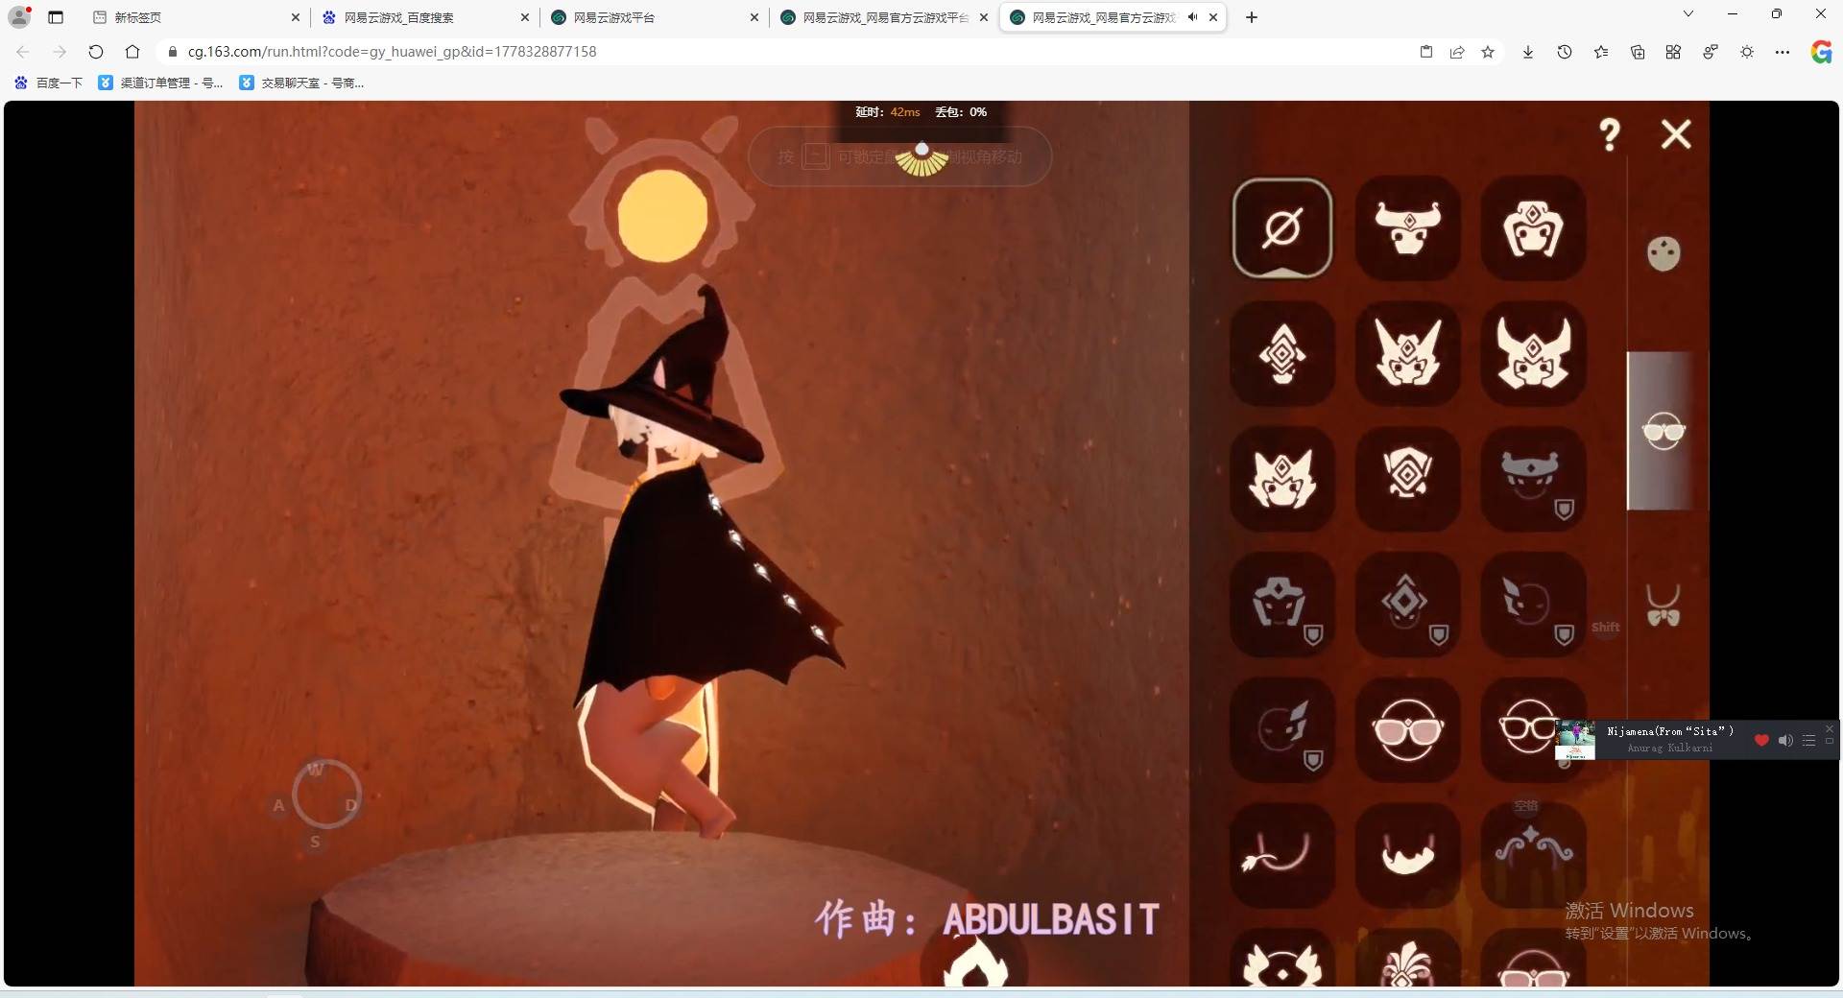Close the floating music player widget
The width and height of the screenshot is (1843, 998).
point(1830,729)
